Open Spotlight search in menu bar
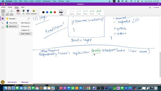Screen dimensions: 161x91 (x=135, y=1)
